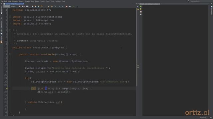Click Re-run with different parameters icon
This screenshot has height=119, width=213.
141,9
